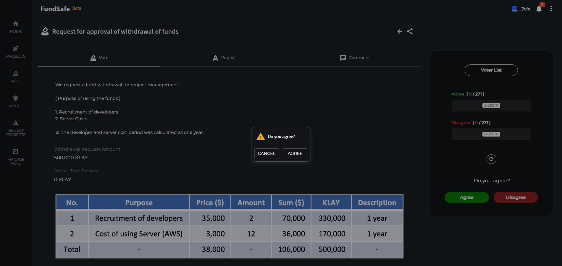Viewport: 562px width, 266px height.
Task: Click AGREE in the confirmation dialog
Action: pyautogui.click(x=295, y=154)
